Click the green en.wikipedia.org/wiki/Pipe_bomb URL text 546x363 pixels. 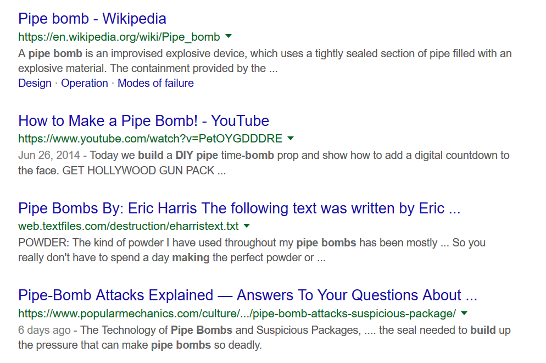(x=119, y=37)
